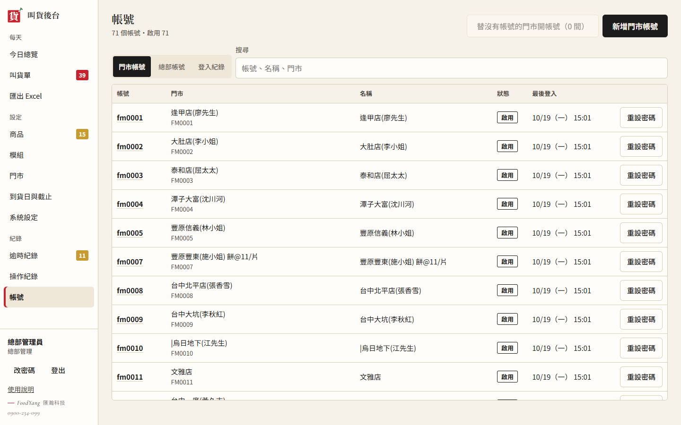
Task: Click the 39 badge beside 叫貨單
Action: pyautogui.click(x=82, y=75)
